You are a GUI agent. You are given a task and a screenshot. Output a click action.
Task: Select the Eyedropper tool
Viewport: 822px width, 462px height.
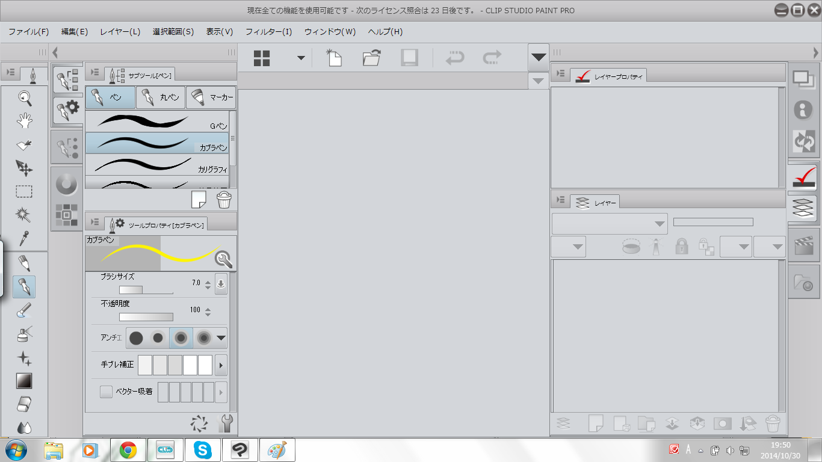pyautogui.click(x=24, y=238)
